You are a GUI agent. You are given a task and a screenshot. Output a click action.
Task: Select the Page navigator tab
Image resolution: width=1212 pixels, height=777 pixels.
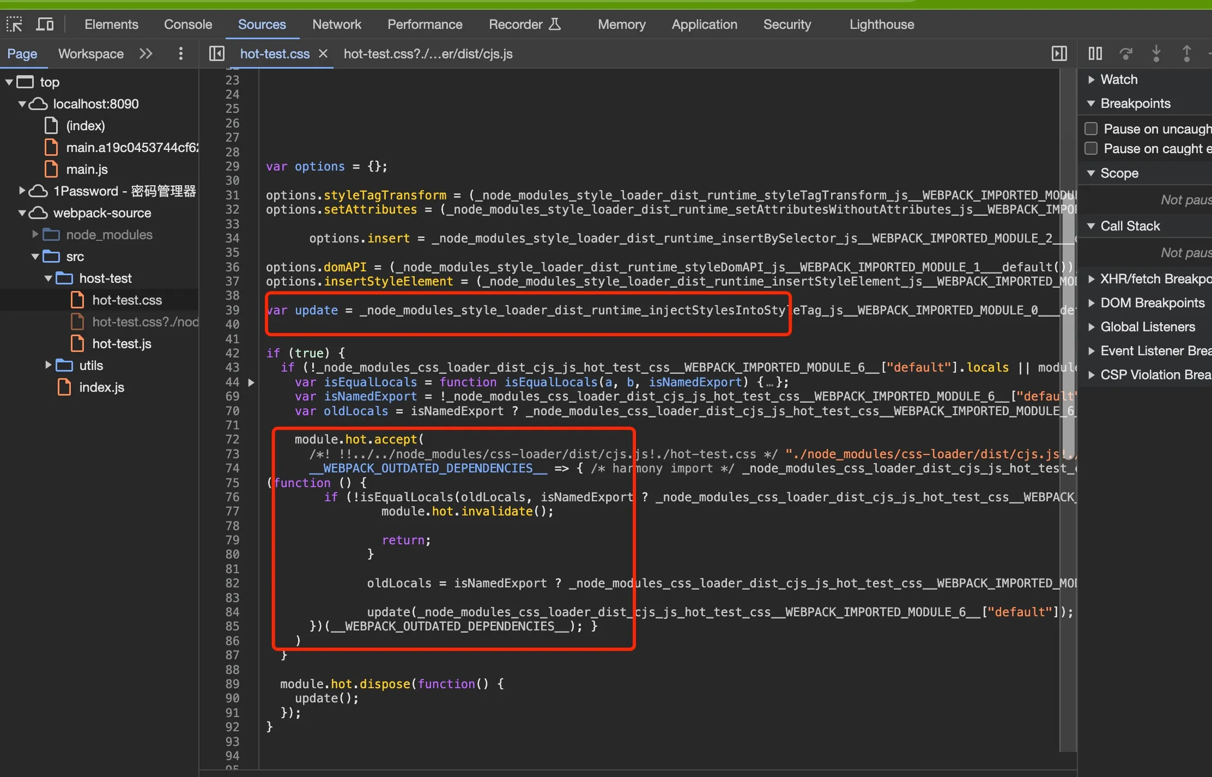(x=22, y=54)
